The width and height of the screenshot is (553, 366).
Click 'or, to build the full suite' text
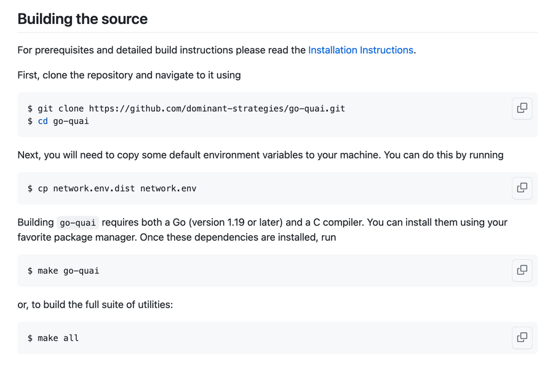click(95, 304)
